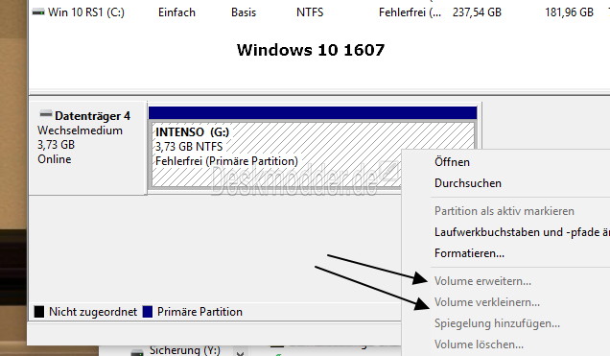Collapse the chevron beside Sicherung (Y:)
This screenshot has height=356, width=610.
click(x=240, y=354)
